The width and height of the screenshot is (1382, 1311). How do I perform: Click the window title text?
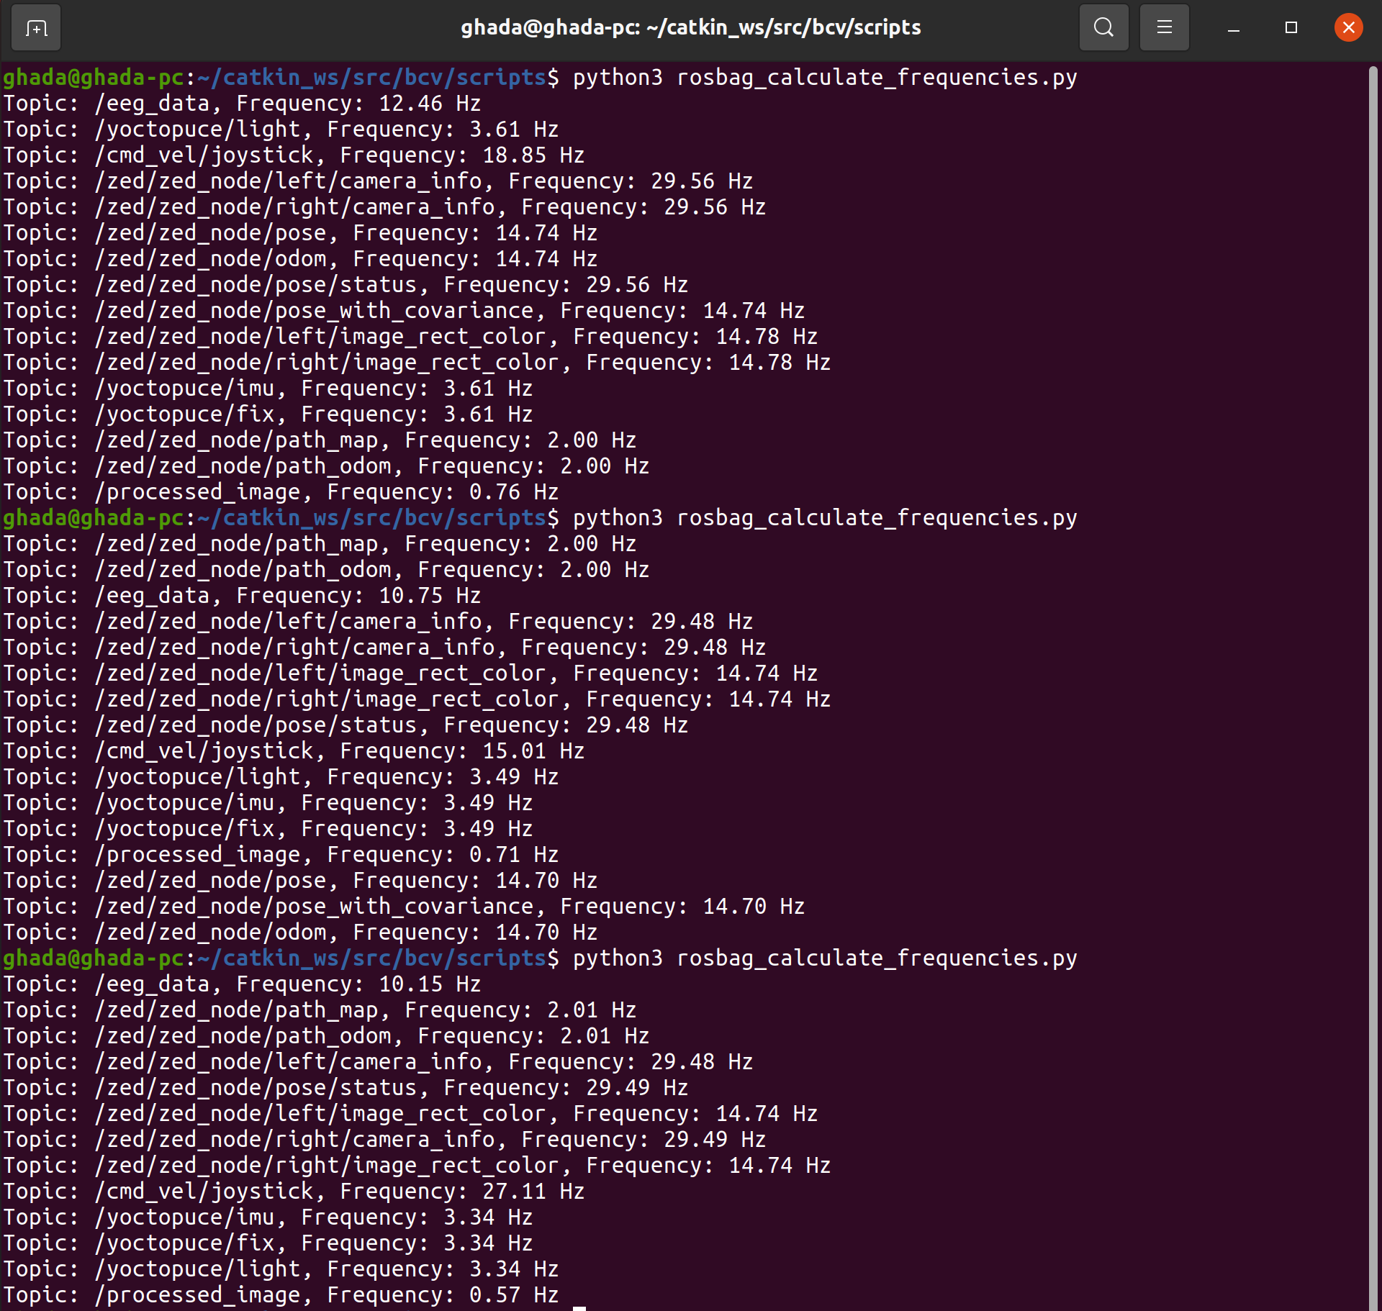690,27
